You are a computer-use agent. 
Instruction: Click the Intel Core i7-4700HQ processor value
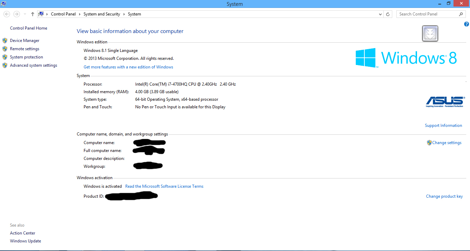[185, 84]
